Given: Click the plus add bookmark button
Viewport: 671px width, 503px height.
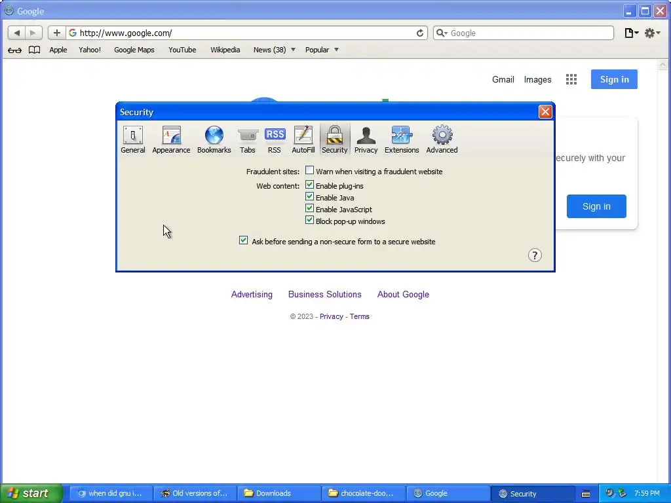Looking at the screenshot, I should point(56,33).
